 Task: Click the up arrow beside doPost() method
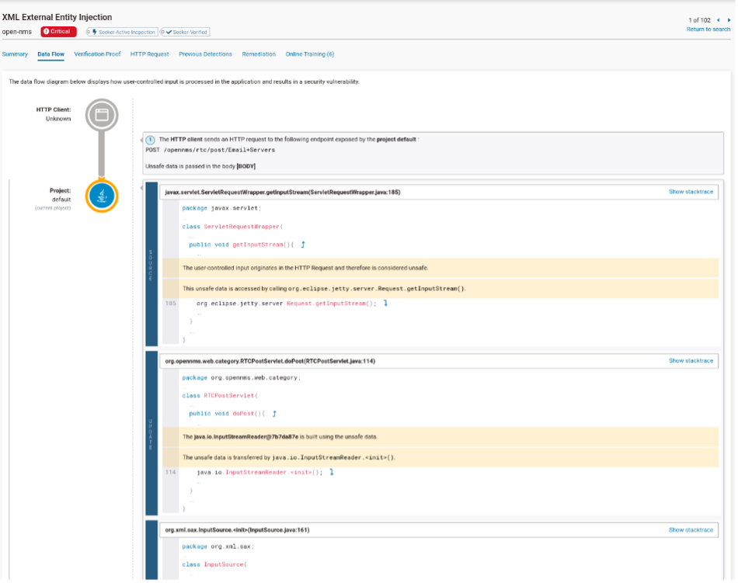coord(274,414)
